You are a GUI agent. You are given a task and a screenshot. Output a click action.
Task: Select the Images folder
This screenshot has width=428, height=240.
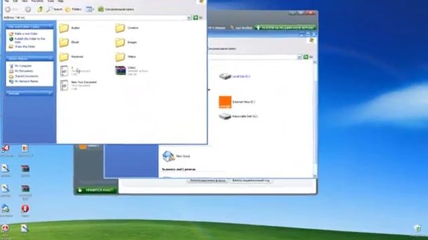click(x=126, y=42)
